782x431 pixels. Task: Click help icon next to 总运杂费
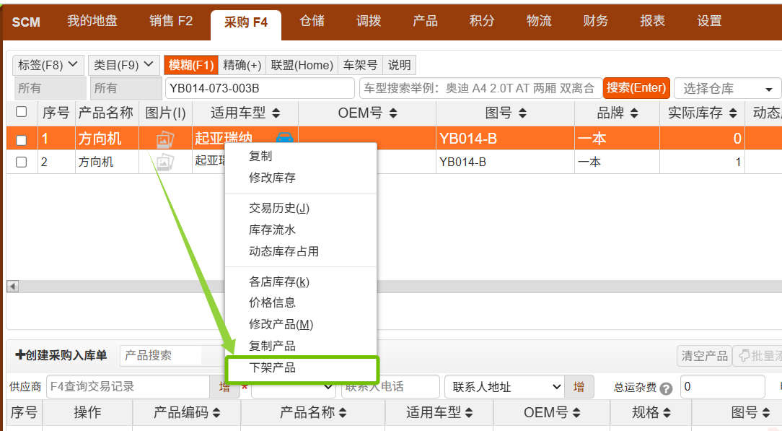tap(666, 388)
